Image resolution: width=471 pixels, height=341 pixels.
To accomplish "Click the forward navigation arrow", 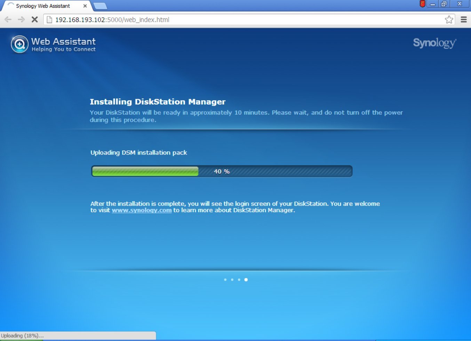I will (x=21, y=20).
